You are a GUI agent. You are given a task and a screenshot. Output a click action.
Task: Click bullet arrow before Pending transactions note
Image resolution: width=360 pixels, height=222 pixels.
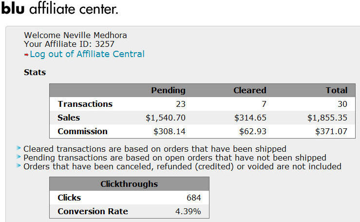[19, 157]
